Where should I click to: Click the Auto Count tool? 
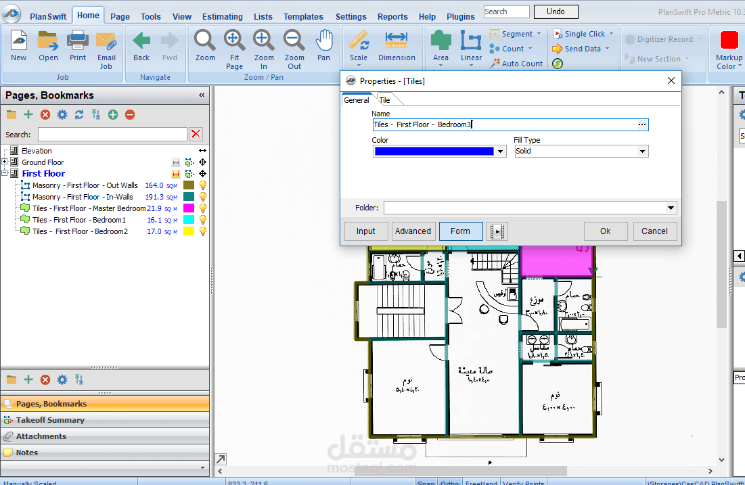coord(516,63)
